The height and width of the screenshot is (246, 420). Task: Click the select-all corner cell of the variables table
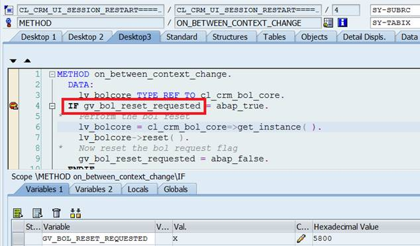pos(18,227)
